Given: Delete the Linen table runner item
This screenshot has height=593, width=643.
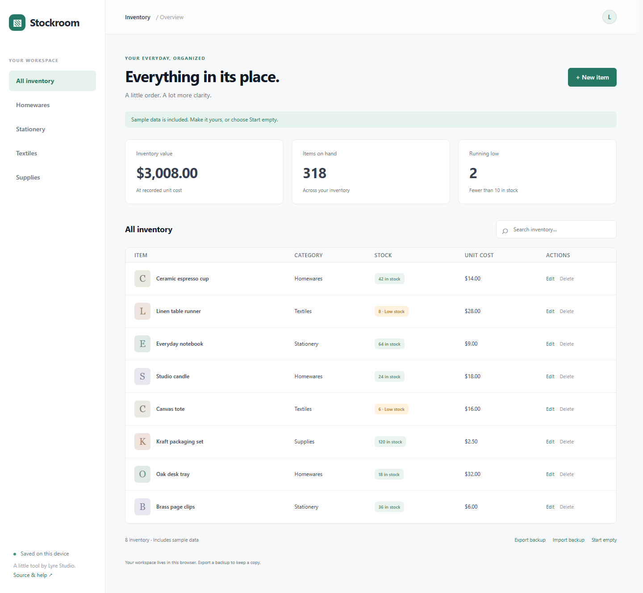Looking at the screenshot, I should 567,311.
